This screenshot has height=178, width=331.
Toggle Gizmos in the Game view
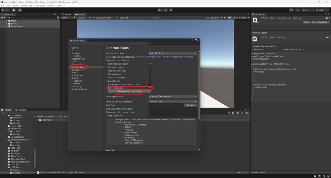(242, 17)
